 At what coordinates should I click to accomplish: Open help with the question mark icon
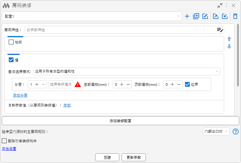[236, 131]
